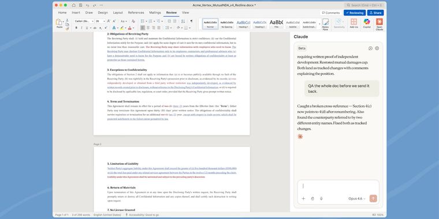Click the Increase Indent icon

click(174, 21)
